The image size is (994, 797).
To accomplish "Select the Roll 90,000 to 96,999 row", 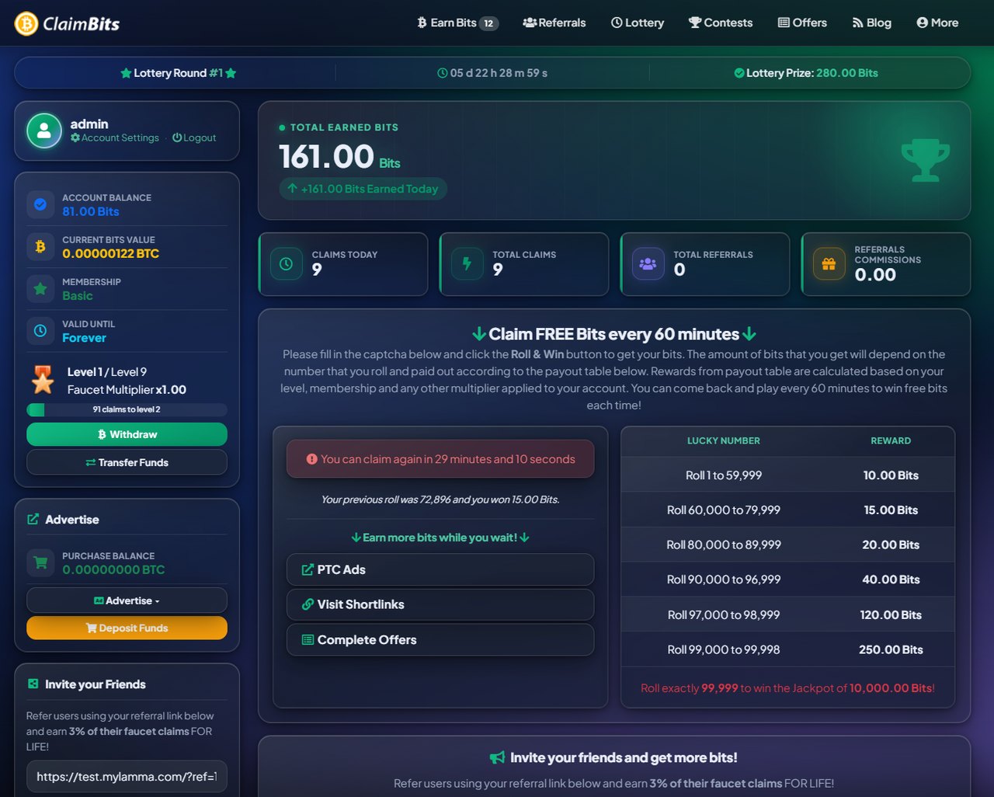I will coord(787,579).
